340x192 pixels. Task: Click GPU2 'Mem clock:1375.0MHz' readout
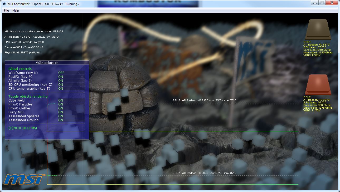click(318, 108)
